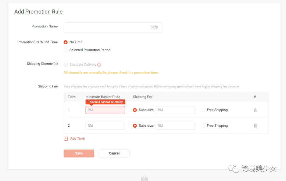Delete tier 2 with trash icon
This screenshot has width=286, height=181.
click(x=256, y=126)
